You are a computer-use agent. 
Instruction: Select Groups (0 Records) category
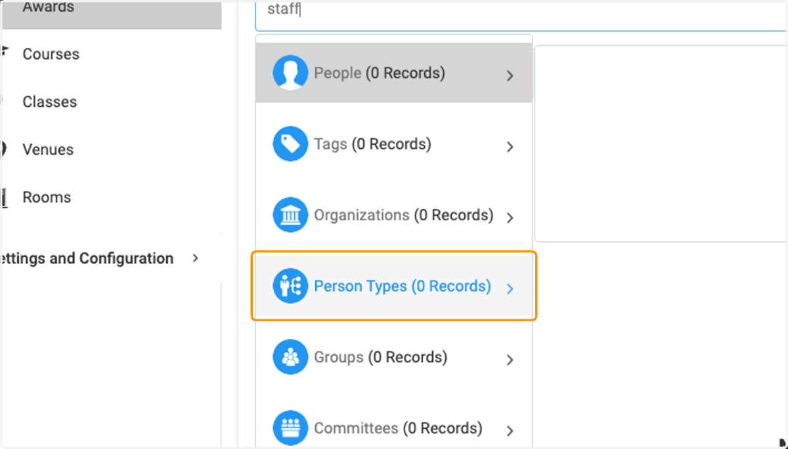394,357
